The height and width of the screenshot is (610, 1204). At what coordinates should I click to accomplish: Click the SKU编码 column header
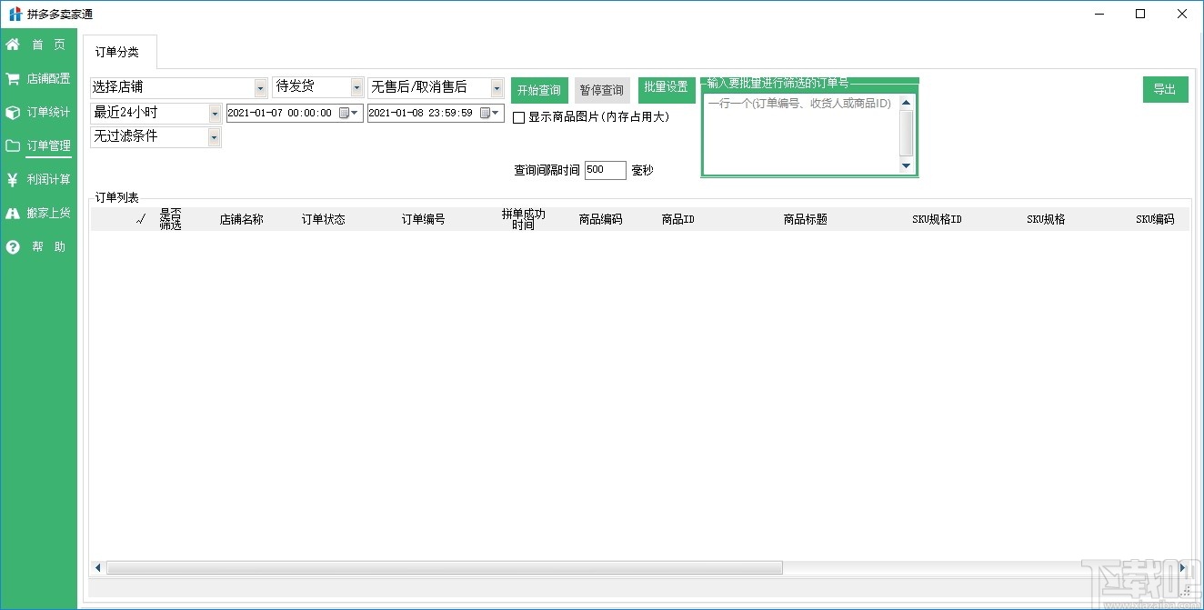1155,219
